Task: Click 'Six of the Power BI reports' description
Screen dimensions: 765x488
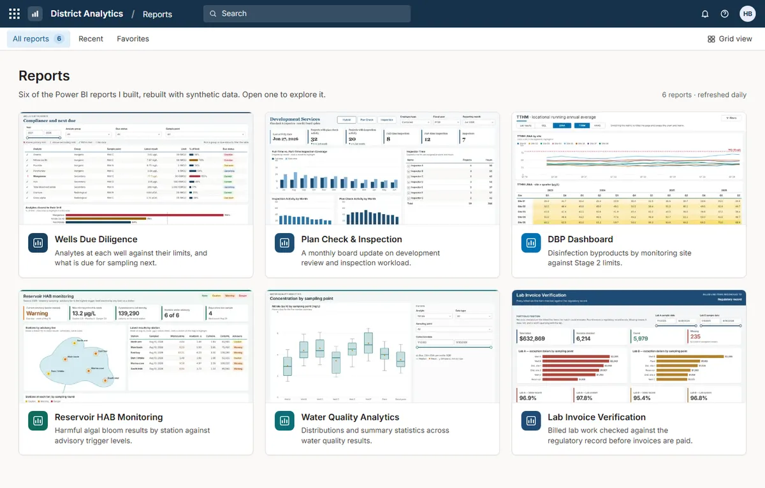Action: (172, 94)
